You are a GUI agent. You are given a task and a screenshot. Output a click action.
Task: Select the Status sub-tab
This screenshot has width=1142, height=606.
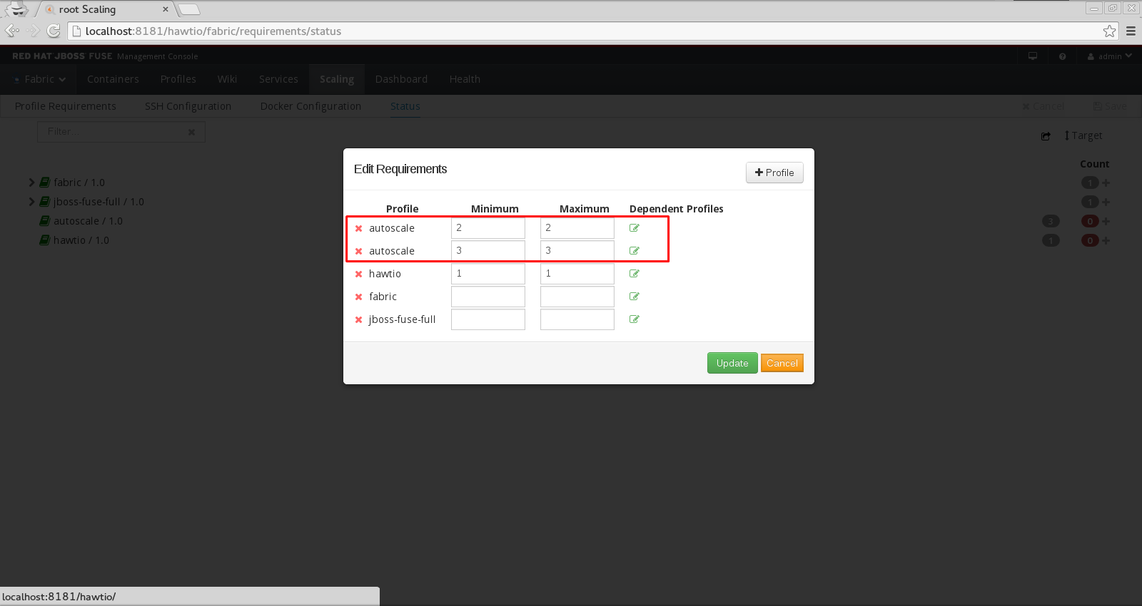pyautogui.click(x=405, y=106)
